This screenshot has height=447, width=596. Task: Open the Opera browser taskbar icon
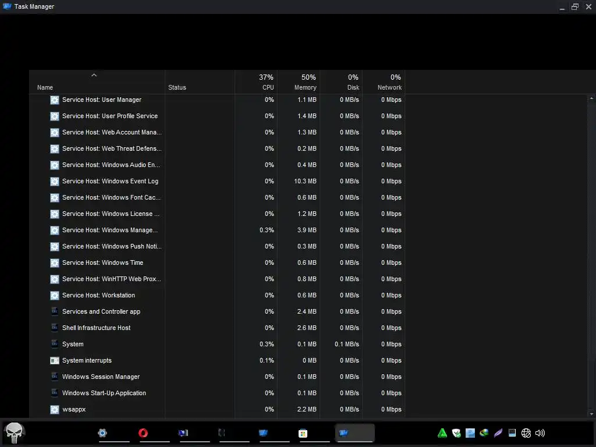[143, 433]
